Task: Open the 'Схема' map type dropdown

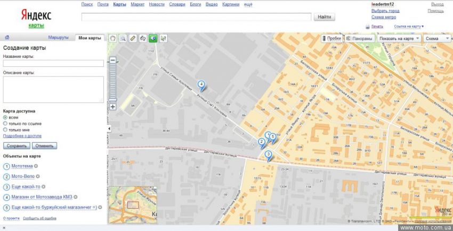Action: [x=435, y=39]
